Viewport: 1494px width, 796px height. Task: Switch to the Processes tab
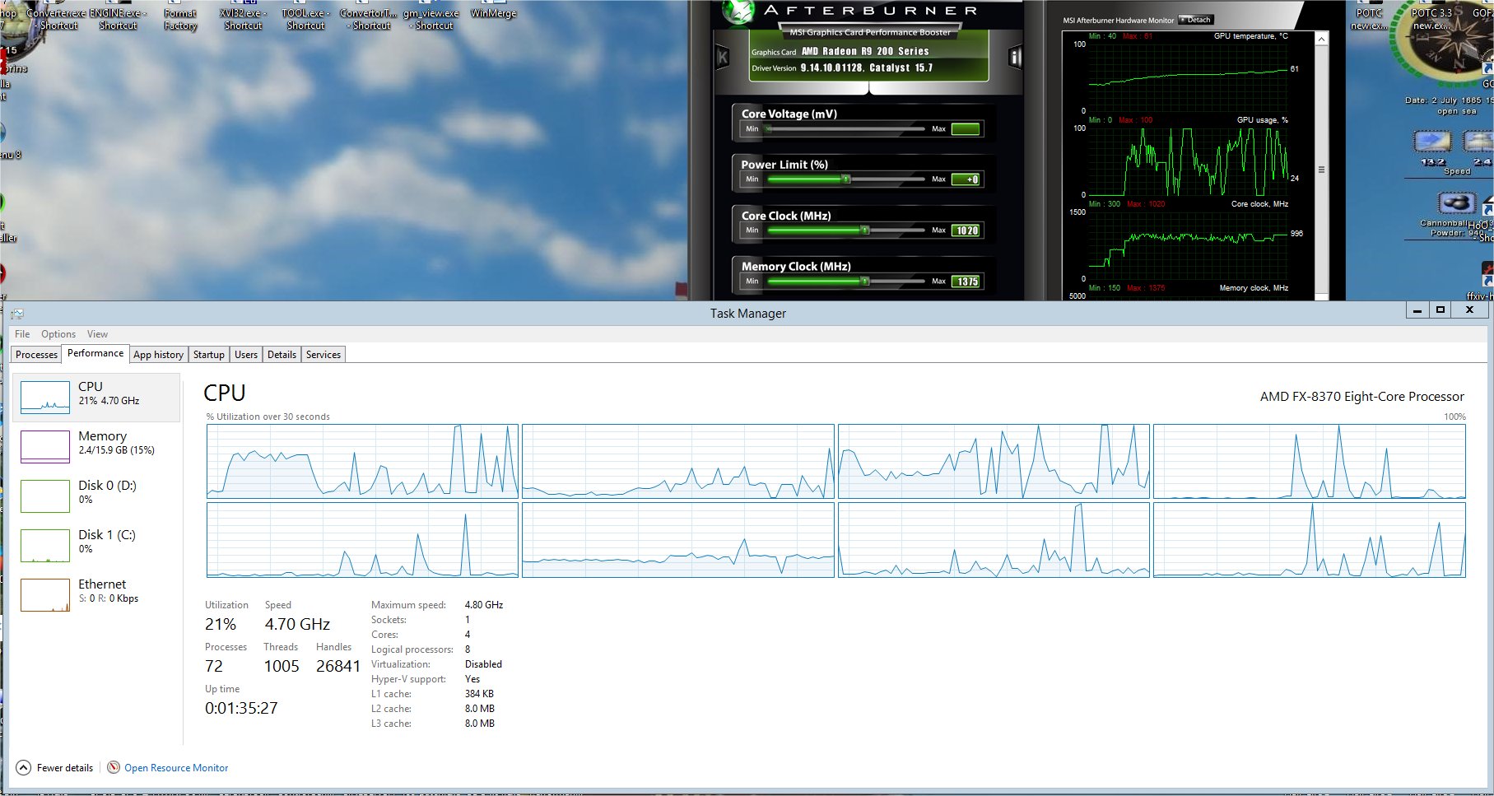(x=36, y=355)
